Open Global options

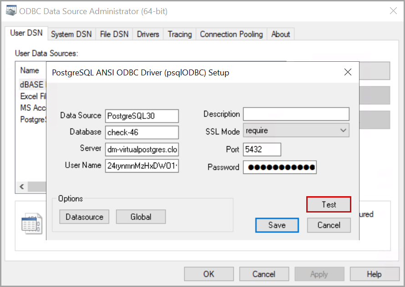141,217
